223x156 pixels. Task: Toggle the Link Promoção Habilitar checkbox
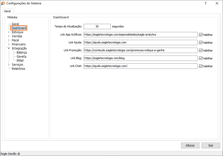click(x=201, y=50)
